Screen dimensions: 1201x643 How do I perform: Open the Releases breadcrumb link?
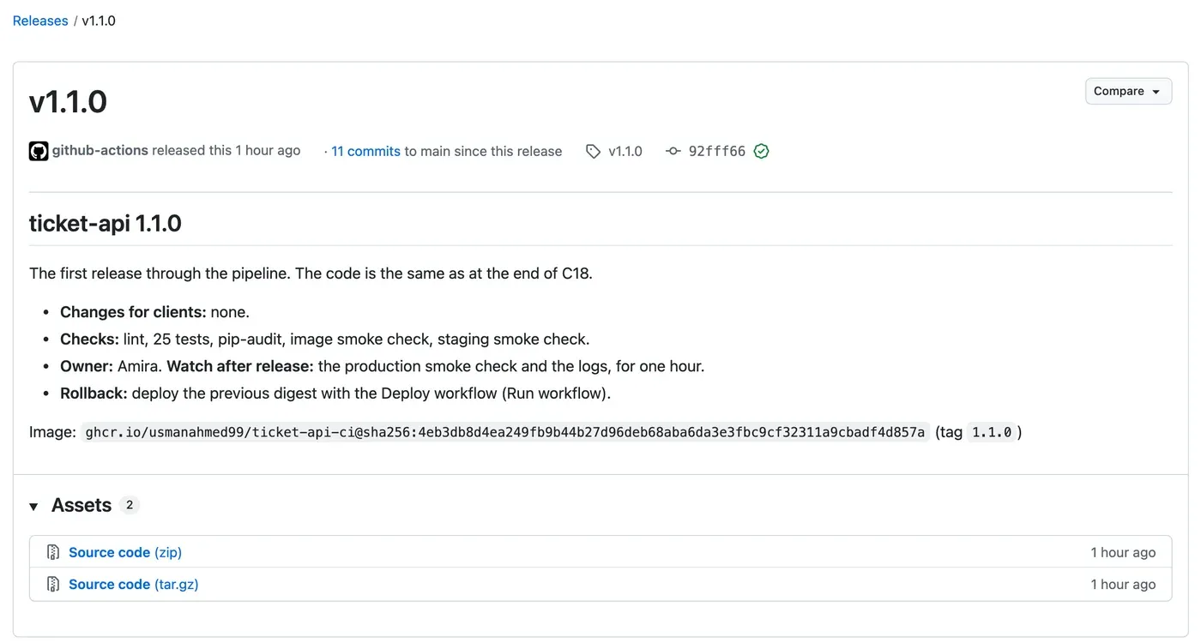click(x=40, y=21)
